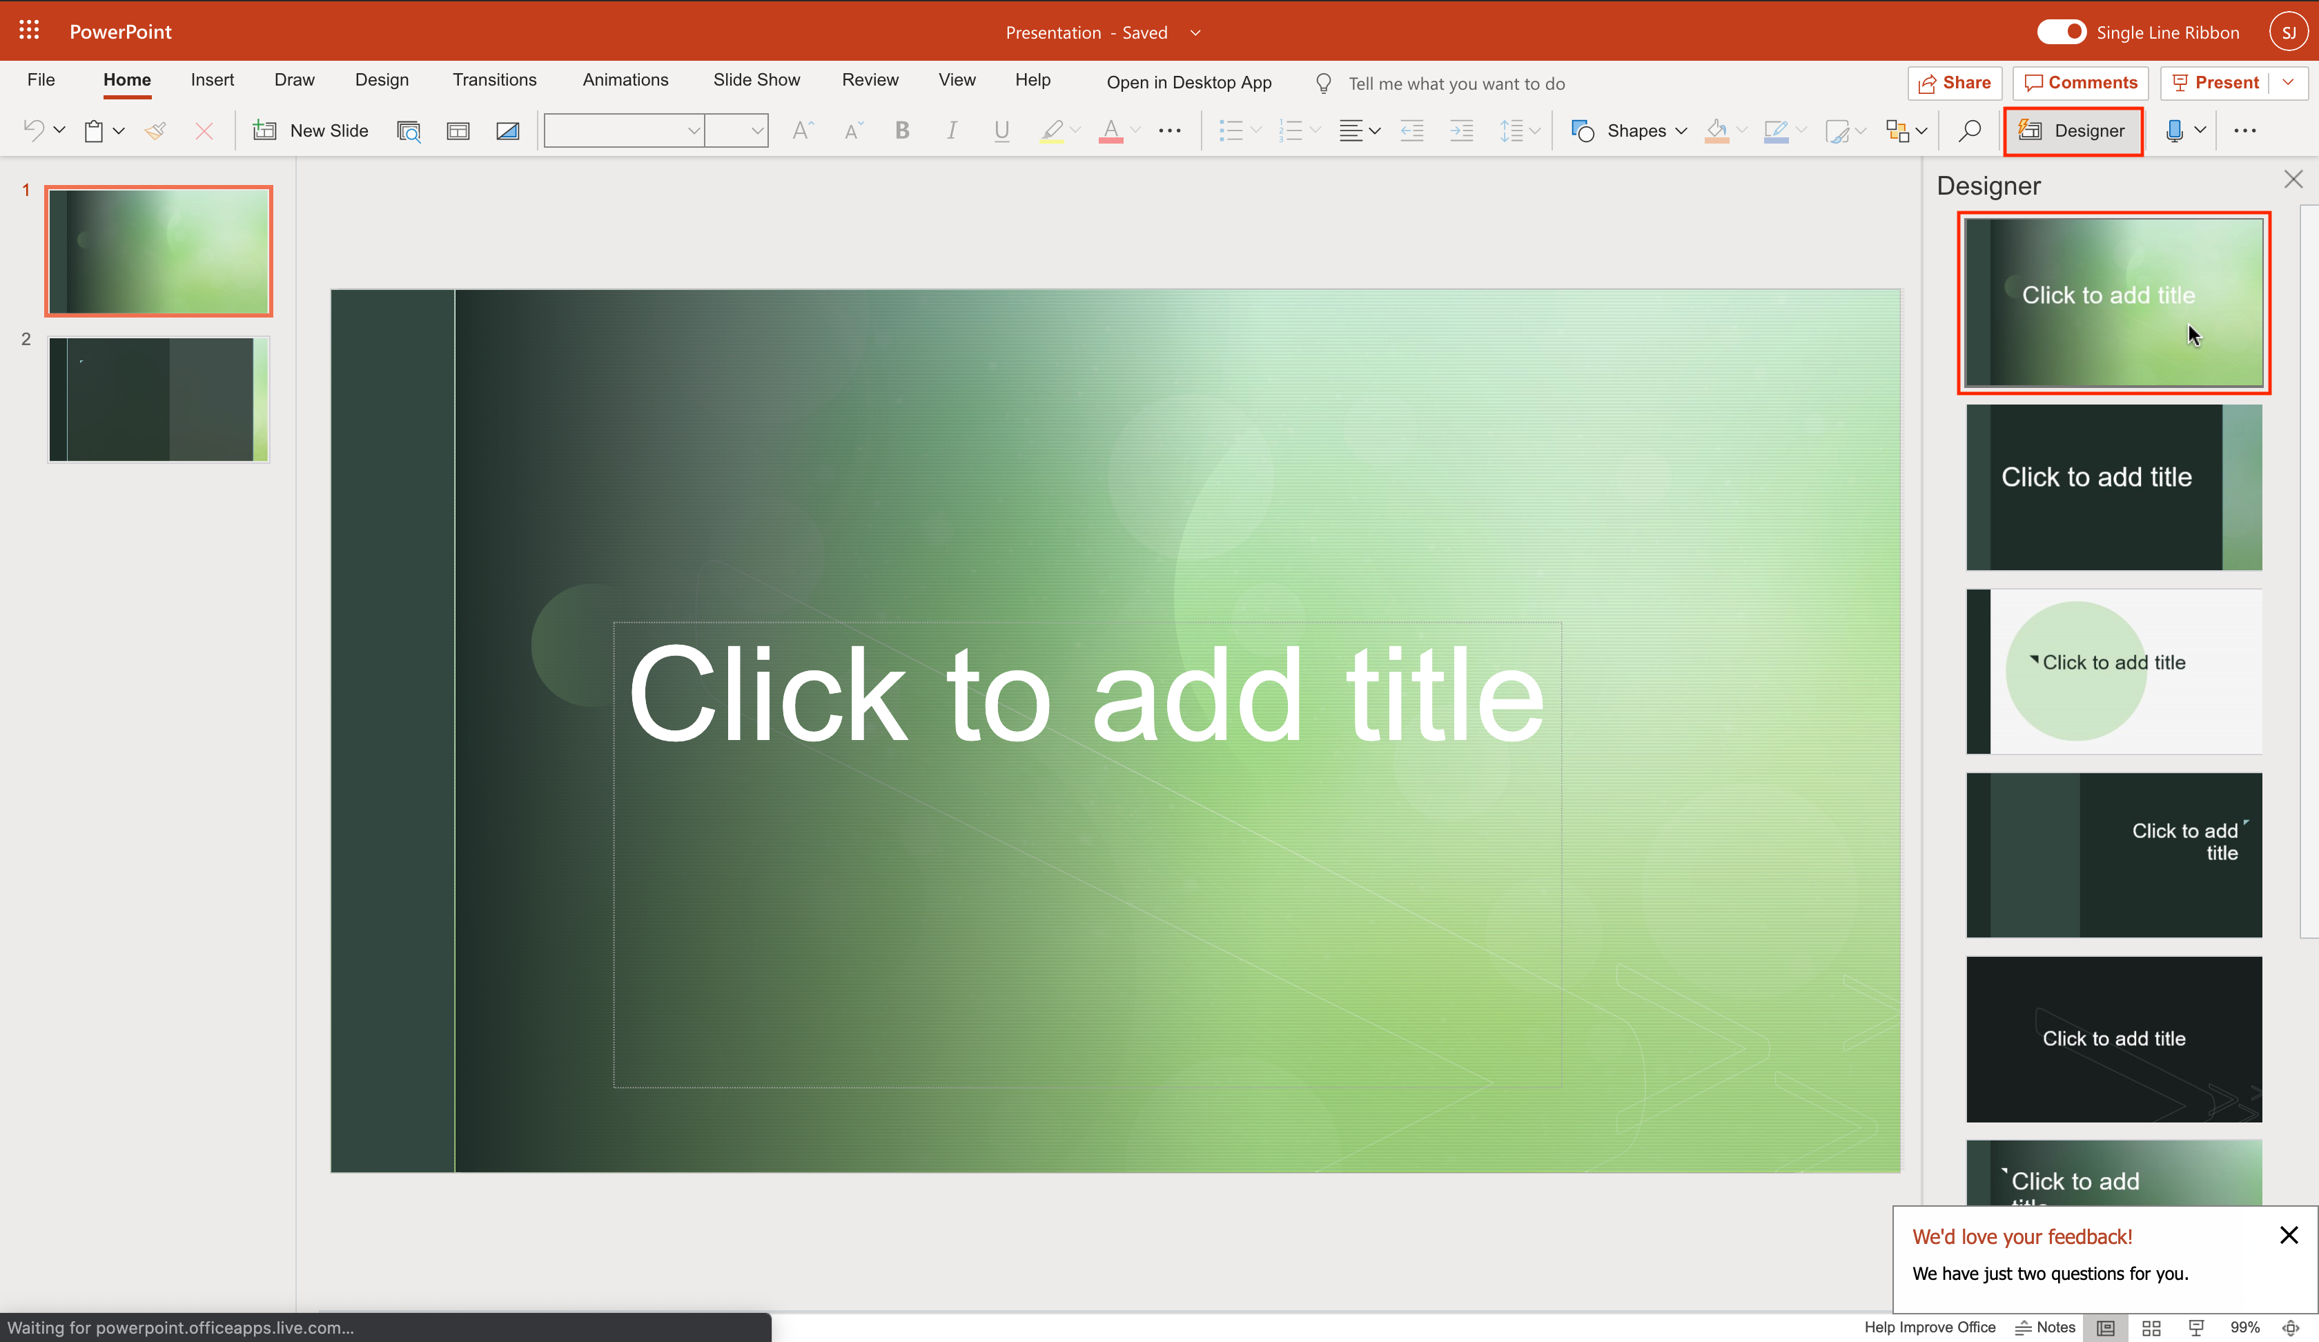Viewport: 2319px width, 1342px height.
Task: Click the New Slide button
Action: click(311, 130)
